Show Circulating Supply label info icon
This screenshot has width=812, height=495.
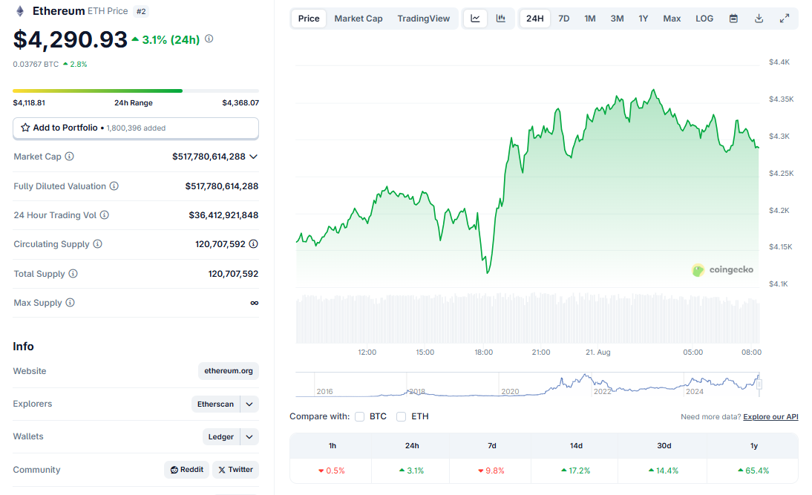point(97,244)
